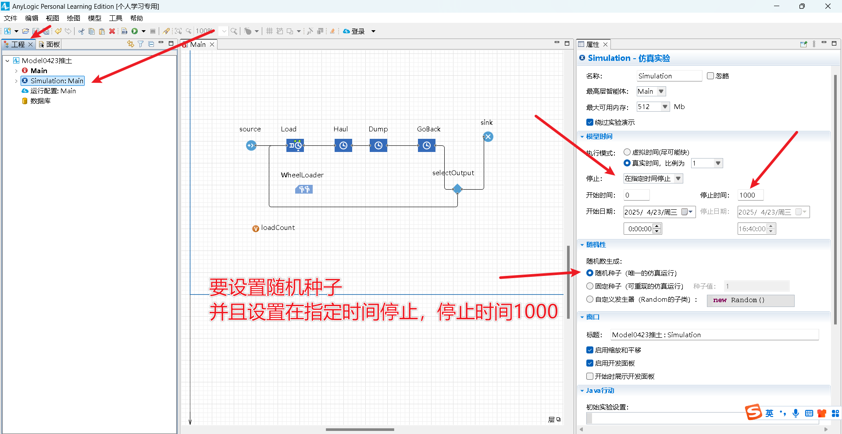The width and height of the screenshot is (842, 434).
Task: Click the 运行配置: Main tree item
Action: click(49, 91)
